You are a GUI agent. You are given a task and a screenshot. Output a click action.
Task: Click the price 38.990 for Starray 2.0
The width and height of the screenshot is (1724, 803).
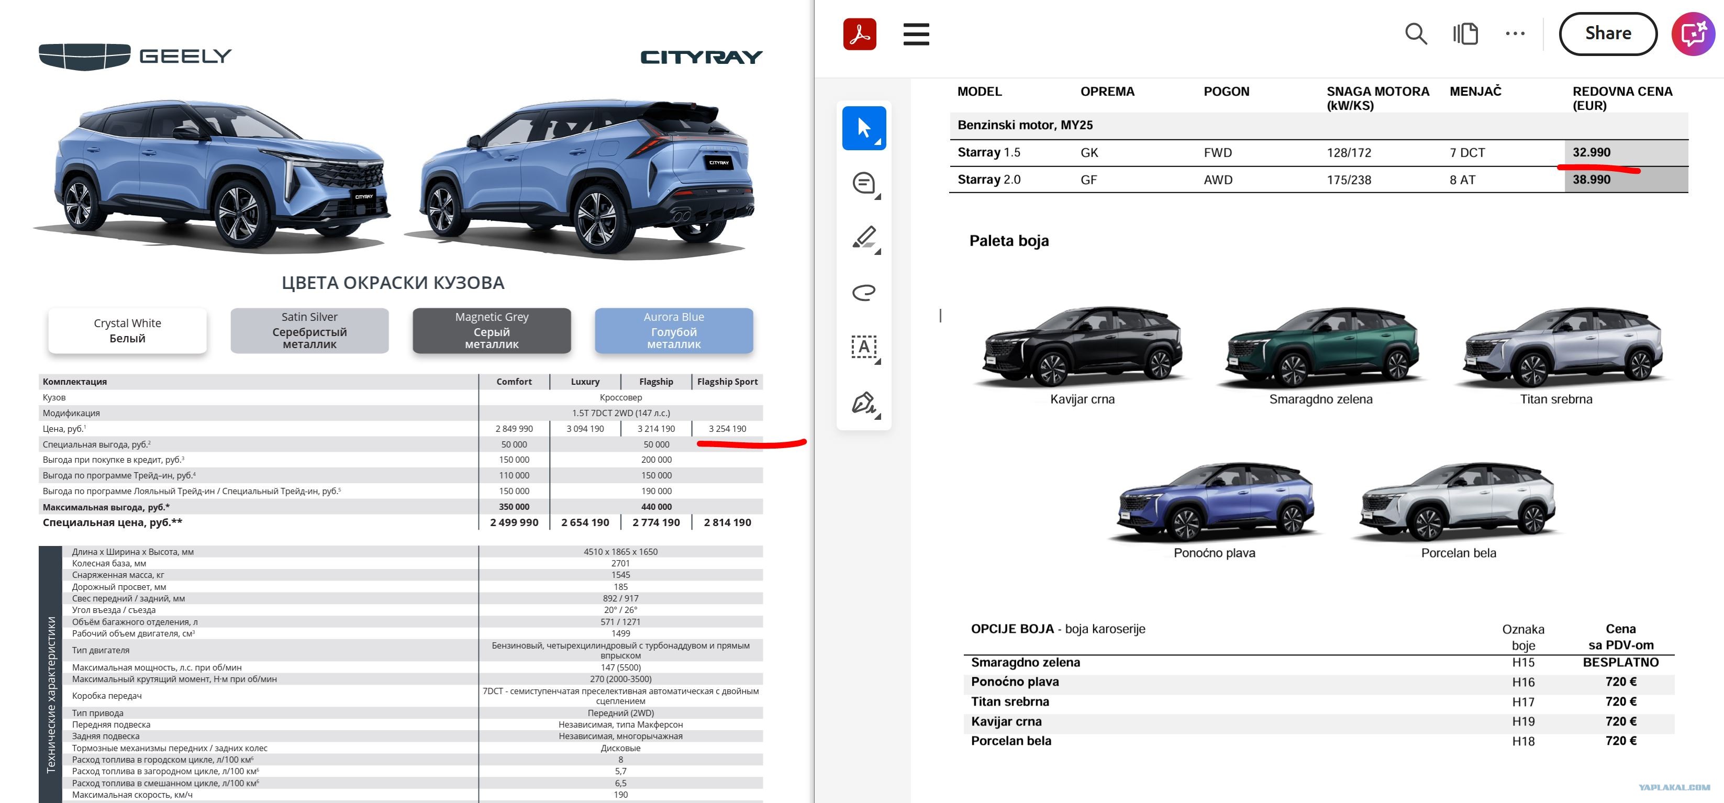1592,180
